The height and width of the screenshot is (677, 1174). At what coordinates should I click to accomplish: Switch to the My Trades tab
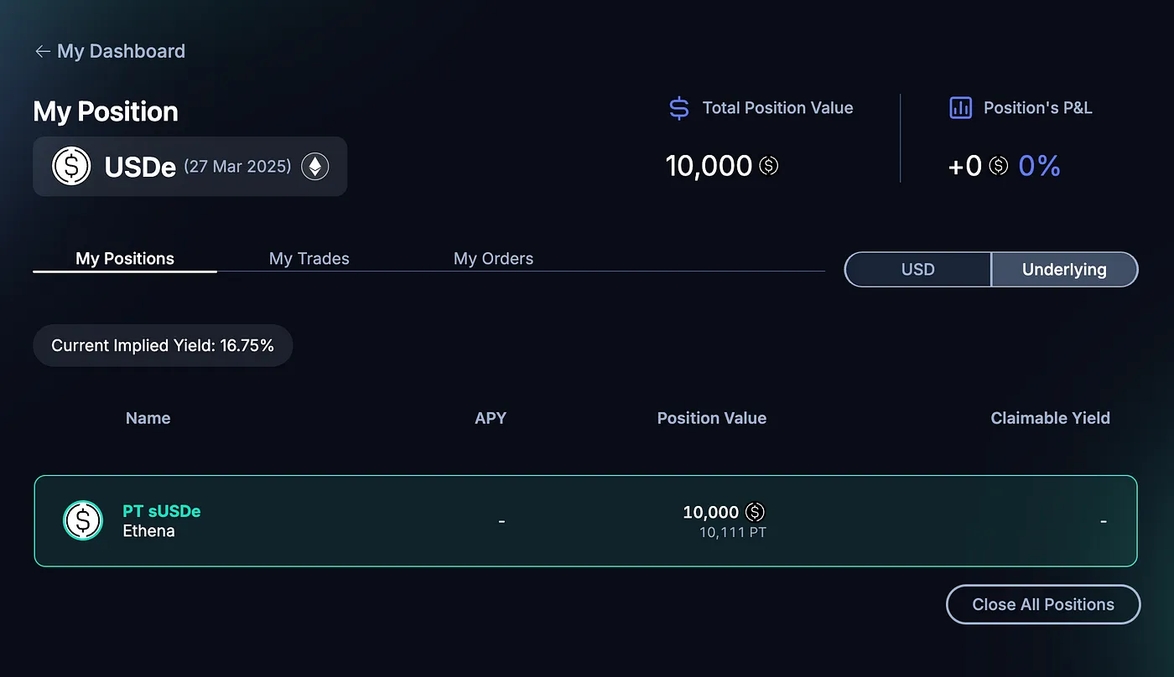coord(309,259)
